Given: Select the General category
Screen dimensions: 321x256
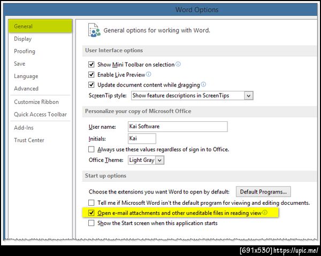Looking at the screenshot, I should click(40, 26).
